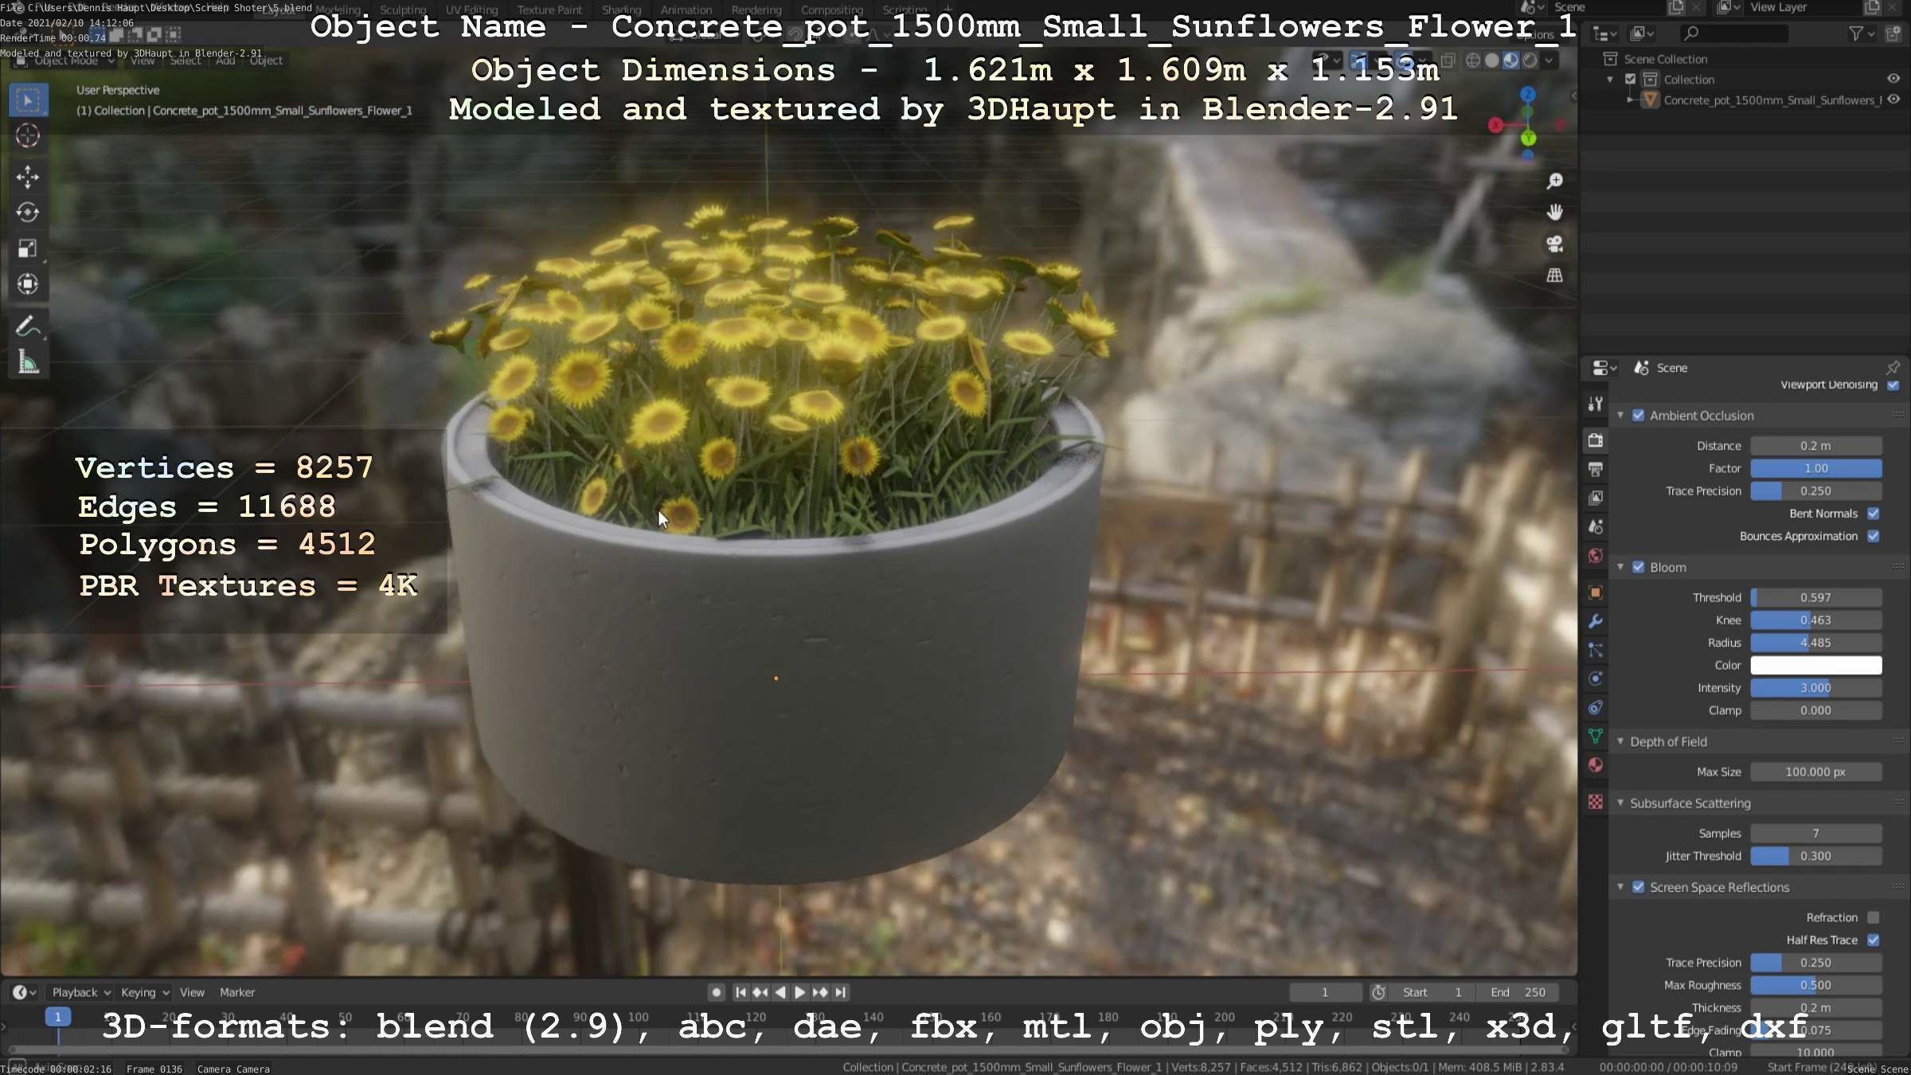
Task: Open properties editor type dropdown
Action: pyautogui.click(x=1604, y=368)
